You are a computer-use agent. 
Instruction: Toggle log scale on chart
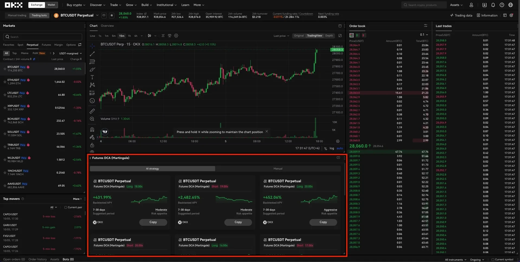pyautogui.click(x=332, y=148)
